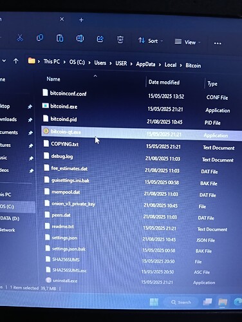Screen dimensions: 242x322
Task: Click the bitcoin-qt.exe Bitcoin icon
Action: (46, 131)
